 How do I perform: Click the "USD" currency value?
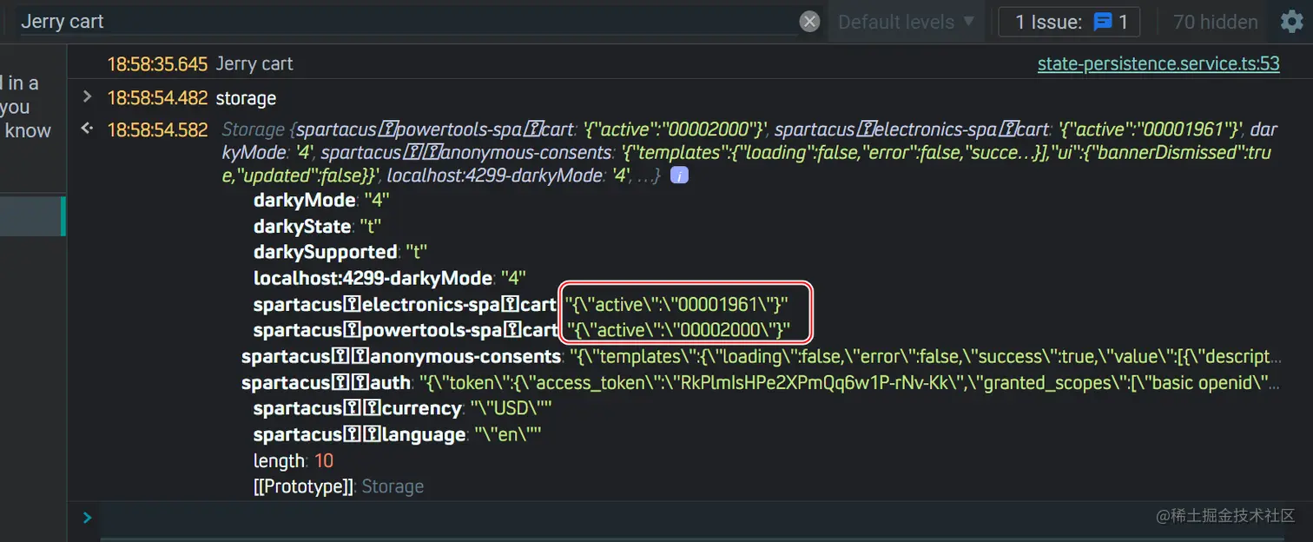[x=511, y=408]
